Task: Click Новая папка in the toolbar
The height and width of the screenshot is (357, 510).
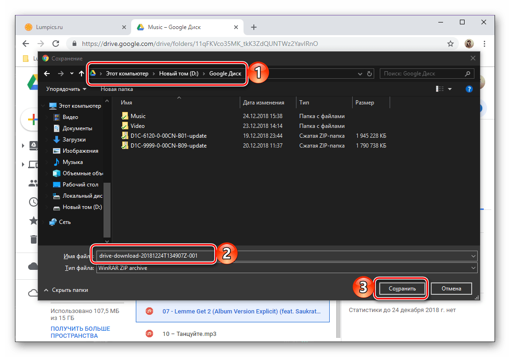Action: (117, 89)
